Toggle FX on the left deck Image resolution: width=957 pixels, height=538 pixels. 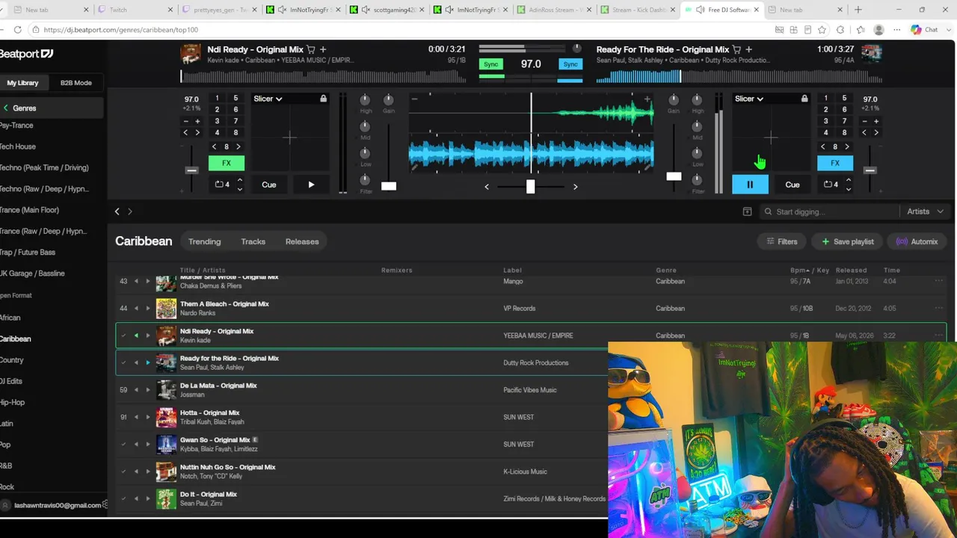226,163
